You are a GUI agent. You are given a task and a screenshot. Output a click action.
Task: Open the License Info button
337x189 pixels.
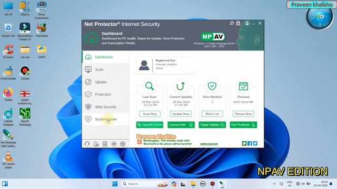click(181, 125)
